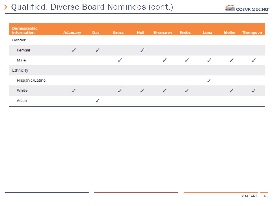Click Luna's Hispanic/Latino checkmark
The height and width of the screenshot is (206, 274).
click(x=209, y=80)
